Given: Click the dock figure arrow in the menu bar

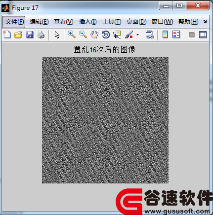Looking at the screenshot, I should 205,22.
